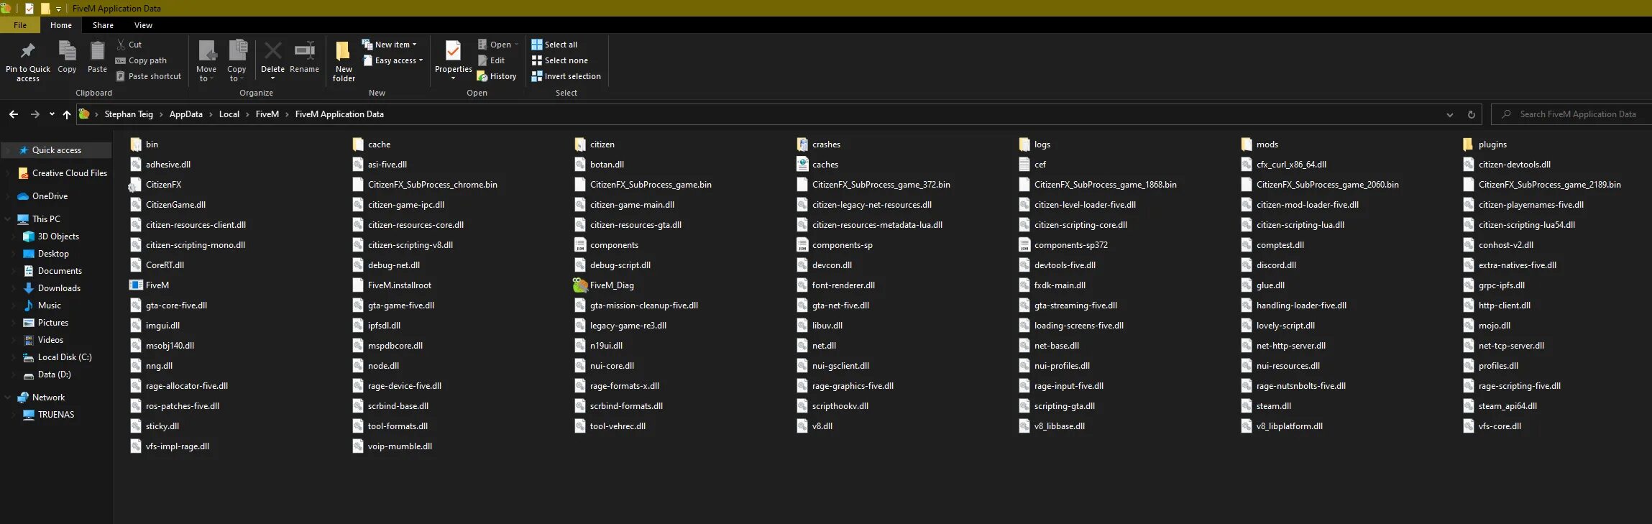Select FiveM.installroot file
This screenshot has width=1652, height=524.
tap(392, 285)
